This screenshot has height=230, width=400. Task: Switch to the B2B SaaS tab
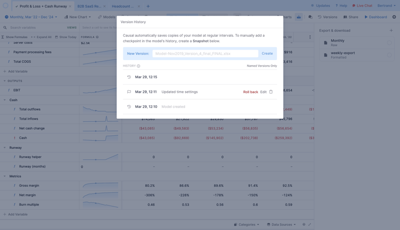point(88,6)
